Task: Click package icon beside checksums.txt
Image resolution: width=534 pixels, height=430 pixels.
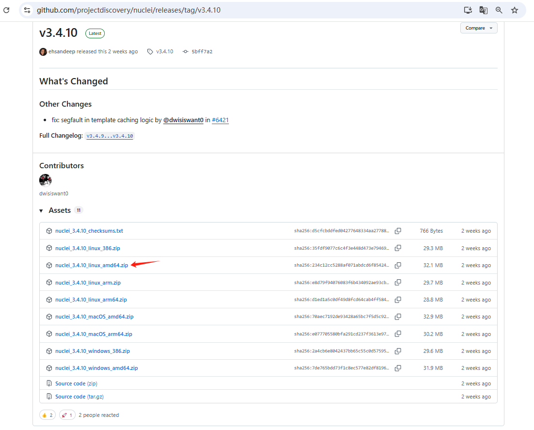Action: click(49, 231)
